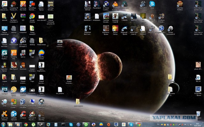Screen dimensions: 204x127
Task: Select the Корзина recycle bin
Action: click(198, 115)
